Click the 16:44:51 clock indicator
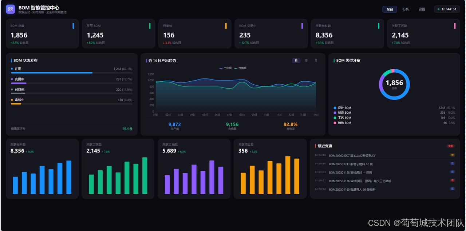Image resolution: width=466 pixels, height=231 pixels. (447, 9)
